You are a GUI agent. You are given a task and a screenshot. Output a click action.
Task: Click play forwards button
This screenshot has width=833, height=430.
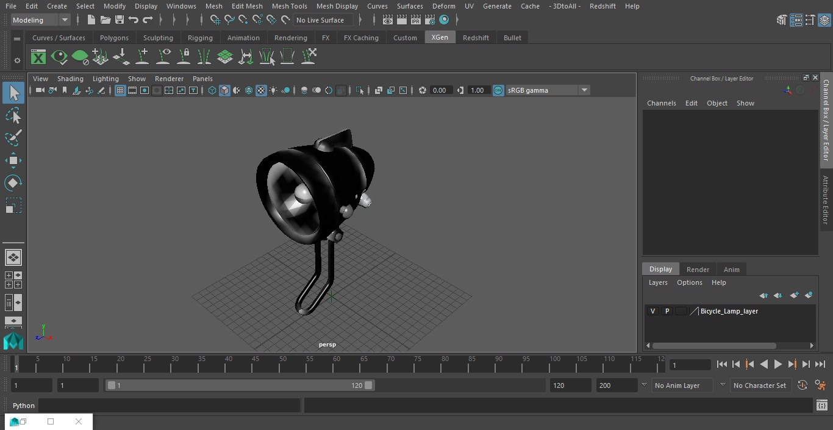(778, 364)
